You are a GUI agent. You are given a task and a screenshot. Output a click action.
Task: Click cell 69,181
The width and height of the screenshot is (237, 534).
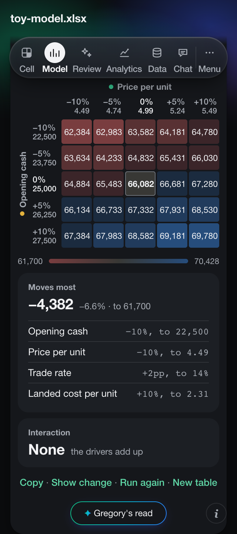pyautogui.click(x=173, y=235)
